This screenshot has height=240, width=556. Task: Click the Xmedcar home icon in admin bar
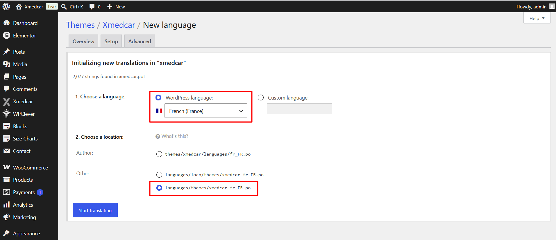[19, 7]
